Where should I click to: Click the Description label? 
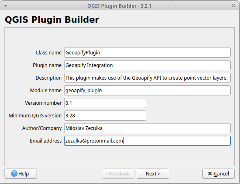click(48, 78)
